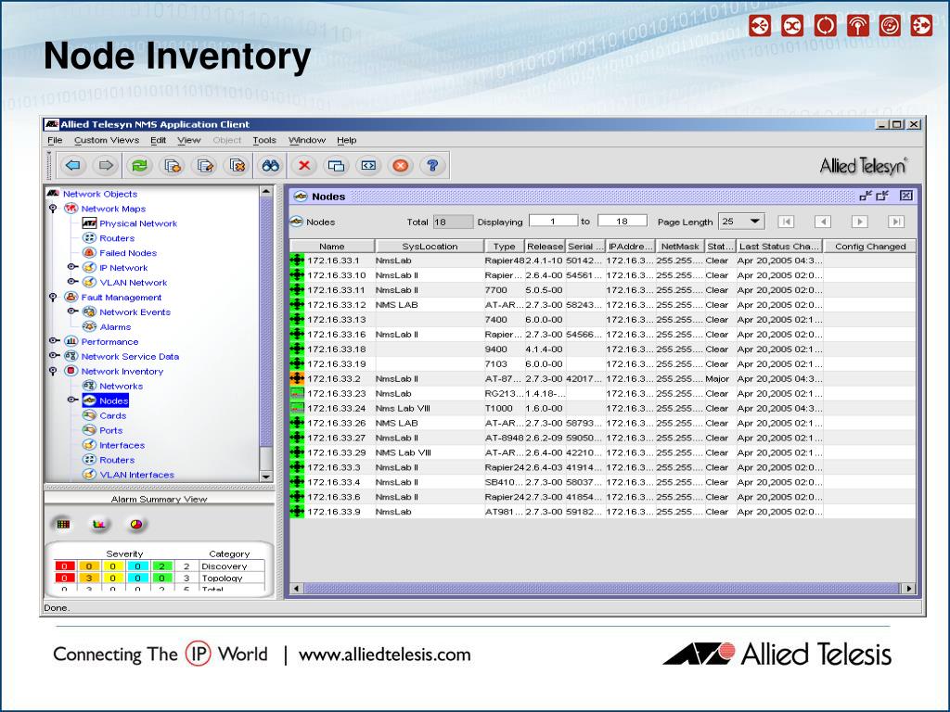Select the row for node 172.16.33.12
The height and width of the screenshot is (712, 950).
click(x=603, y=305)
